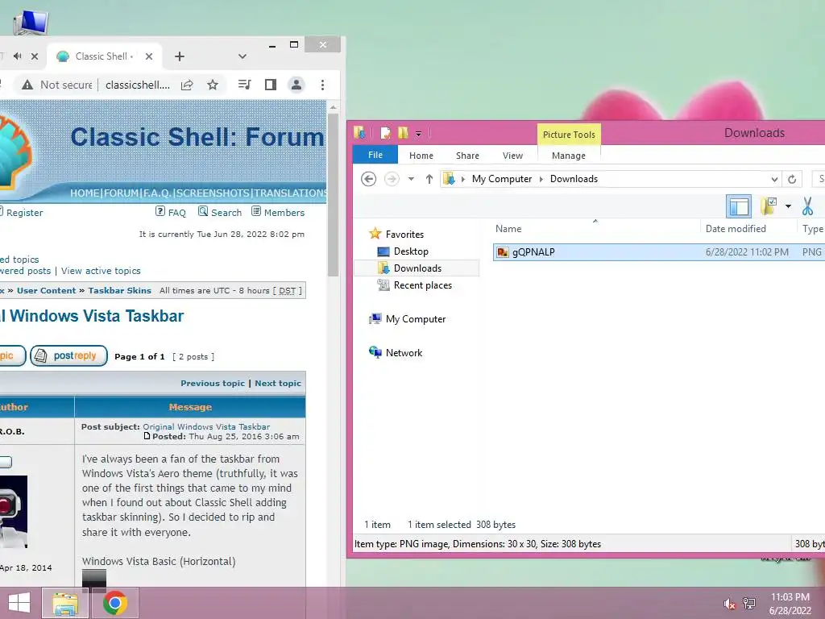Image resolution: width=825 pixels, height=619 pixels.
Task: Click the User Content breadcrumb
Action: tap(46, 290)
